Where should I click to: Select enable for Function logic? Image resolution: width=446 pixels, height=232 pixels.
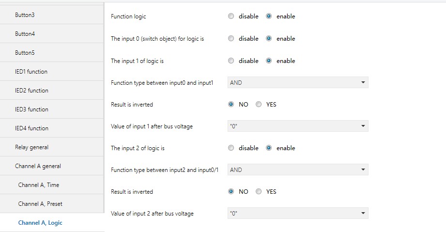269,16
